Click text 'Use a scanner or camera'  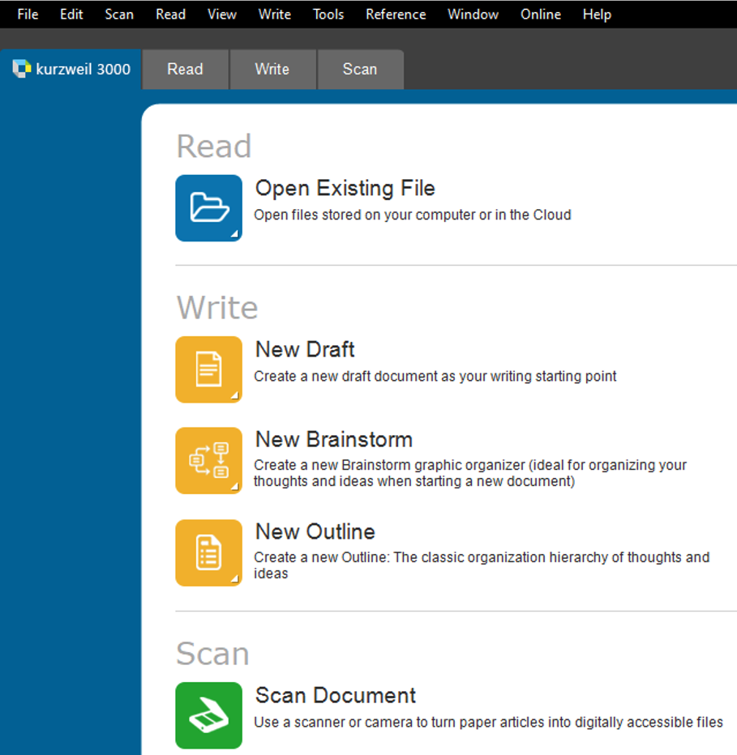point(334,723)
